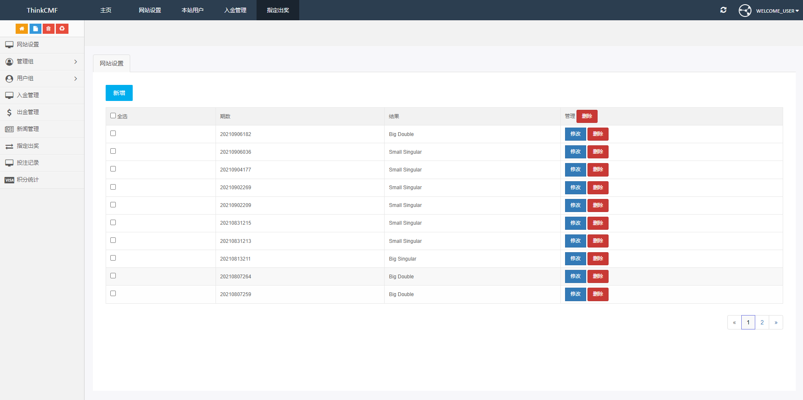This screenshot has height=400, width=803.
Task: Toggle the 全选 select-all checkbox
Action: [113, 116]
